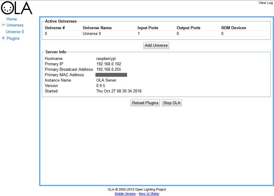Click the Input Ports column header
This screenshot has height=196, width=274.
tap(148, 28)
